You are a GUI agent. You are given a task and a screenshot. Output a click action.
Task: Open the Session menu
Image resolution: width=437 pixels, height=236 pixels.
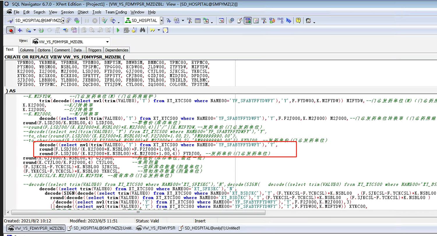[67, 12]
